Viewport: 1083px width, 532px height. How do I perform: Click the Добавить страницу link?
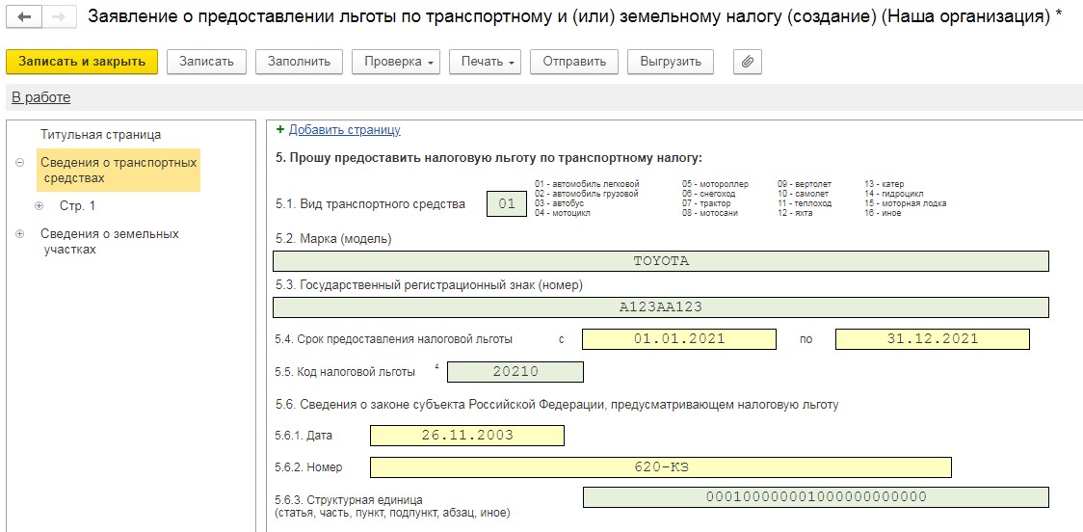(x=345, y=129)
